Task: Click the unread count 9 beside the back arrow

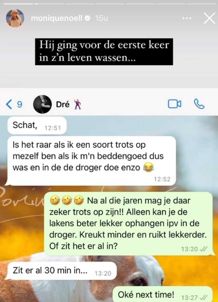Action: point(20,104)
